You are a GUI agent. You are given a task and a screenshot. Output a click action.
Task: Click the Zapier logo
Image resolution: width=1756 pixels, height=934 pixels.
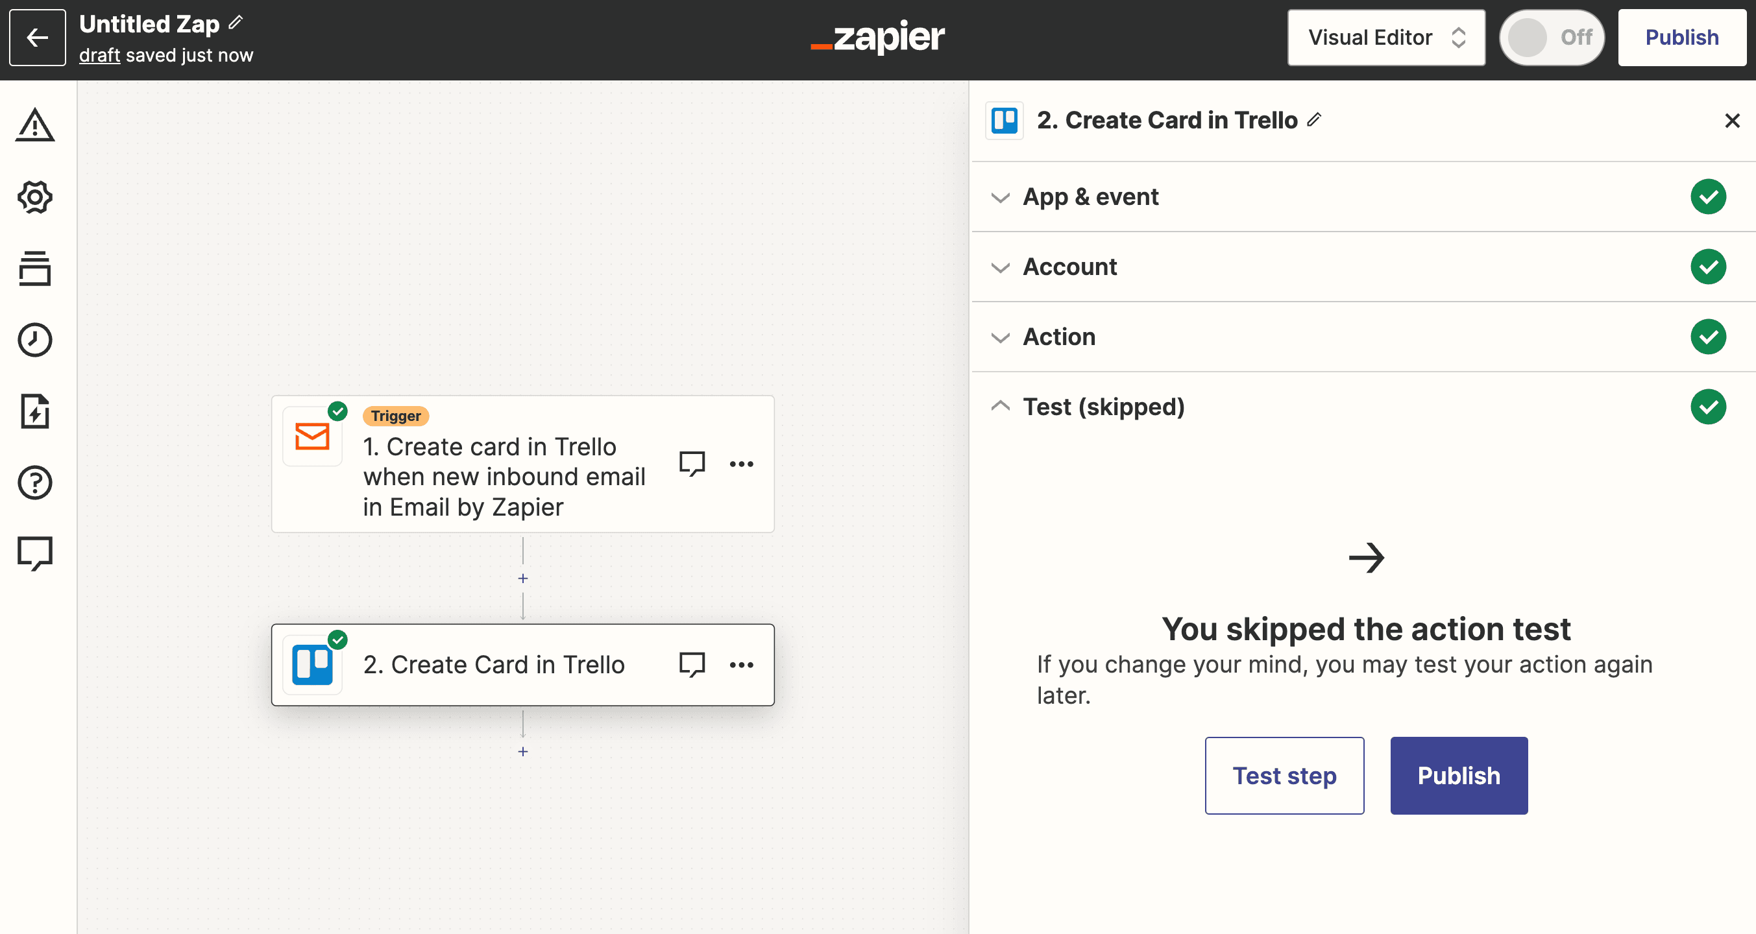point(878,37)
